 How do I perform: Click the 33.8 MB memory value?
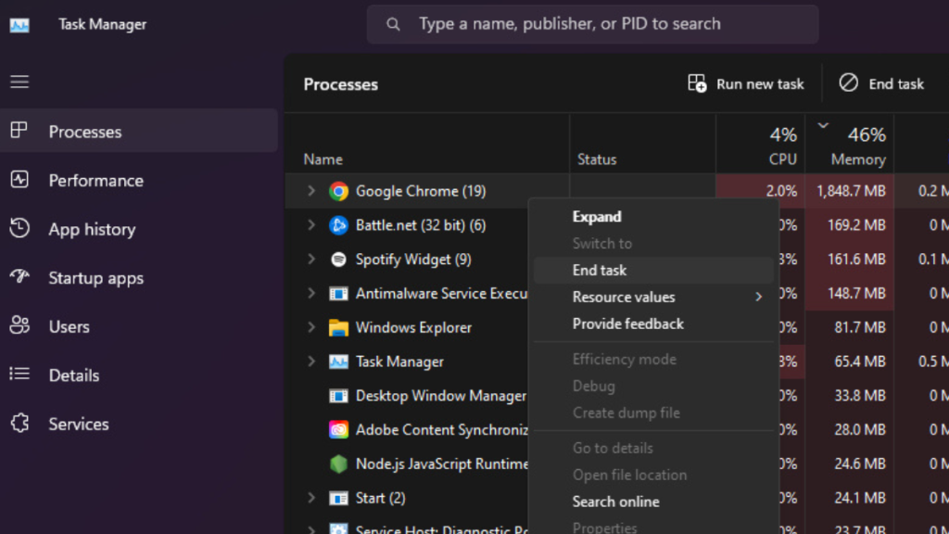pos(860,395)
